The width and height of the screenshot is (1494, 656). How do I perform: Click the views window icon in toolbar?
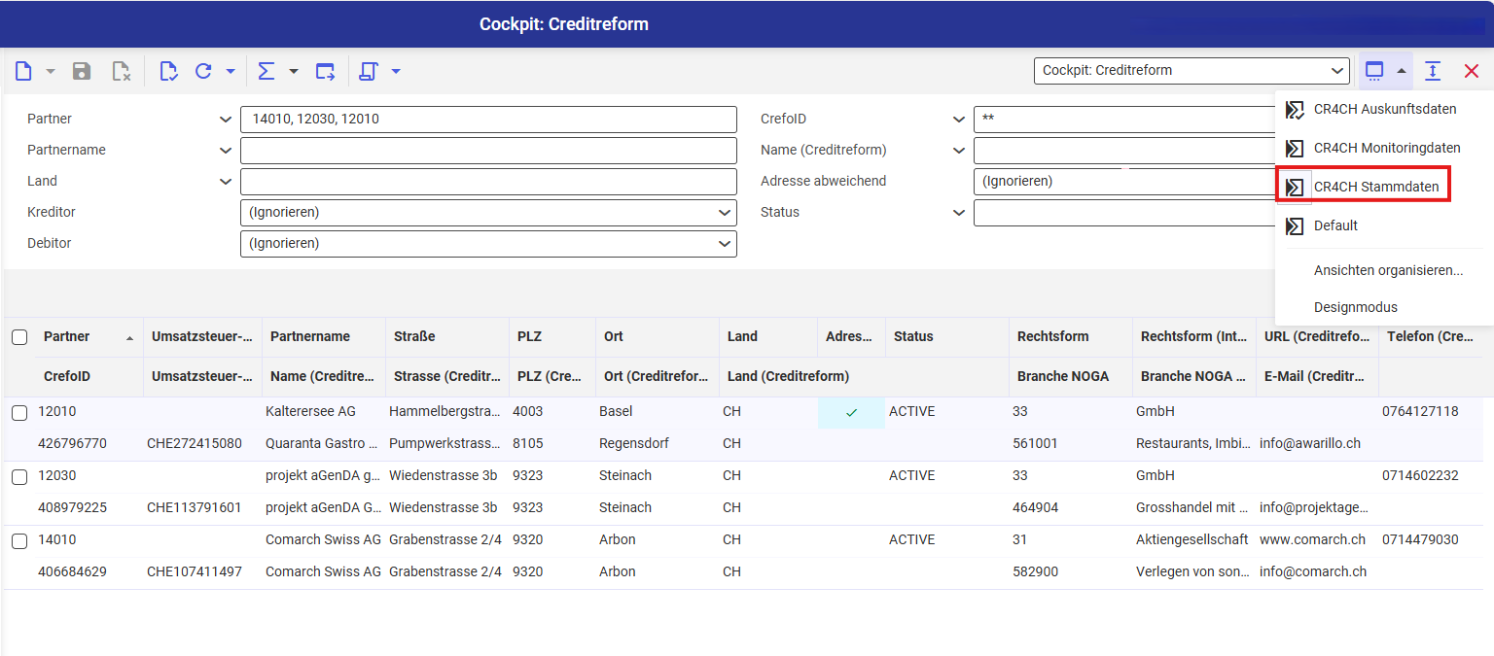1373,71
